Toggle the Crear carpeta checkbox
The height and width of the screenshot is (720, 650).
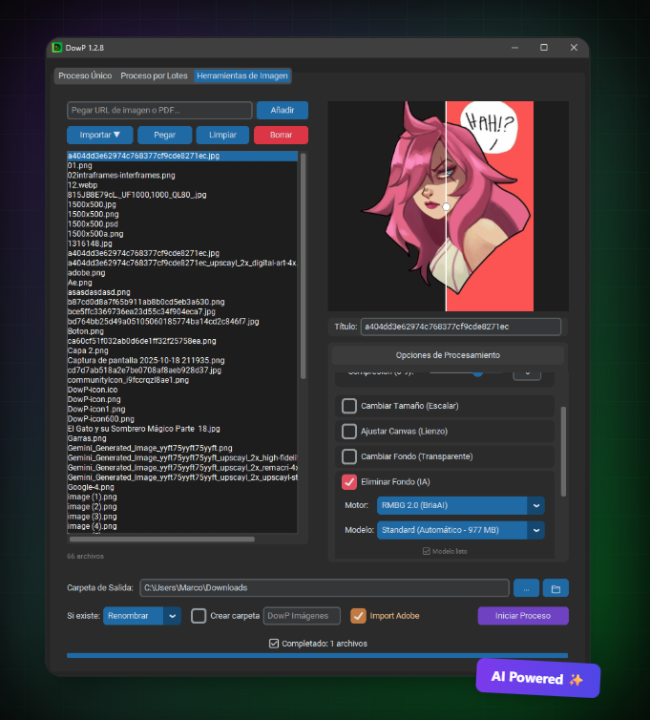(199, 616)
